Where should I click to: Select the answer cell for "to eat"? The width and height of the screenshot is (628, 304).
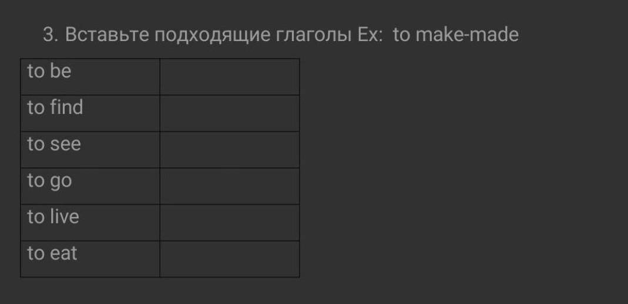[x=229, y=259]
